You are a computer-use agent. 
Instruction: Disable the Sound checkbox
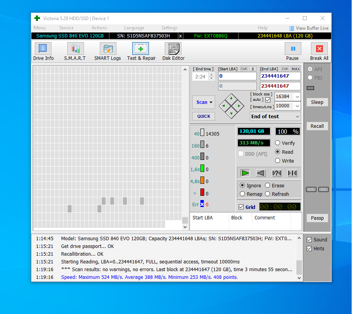click(x=309, y=239)
